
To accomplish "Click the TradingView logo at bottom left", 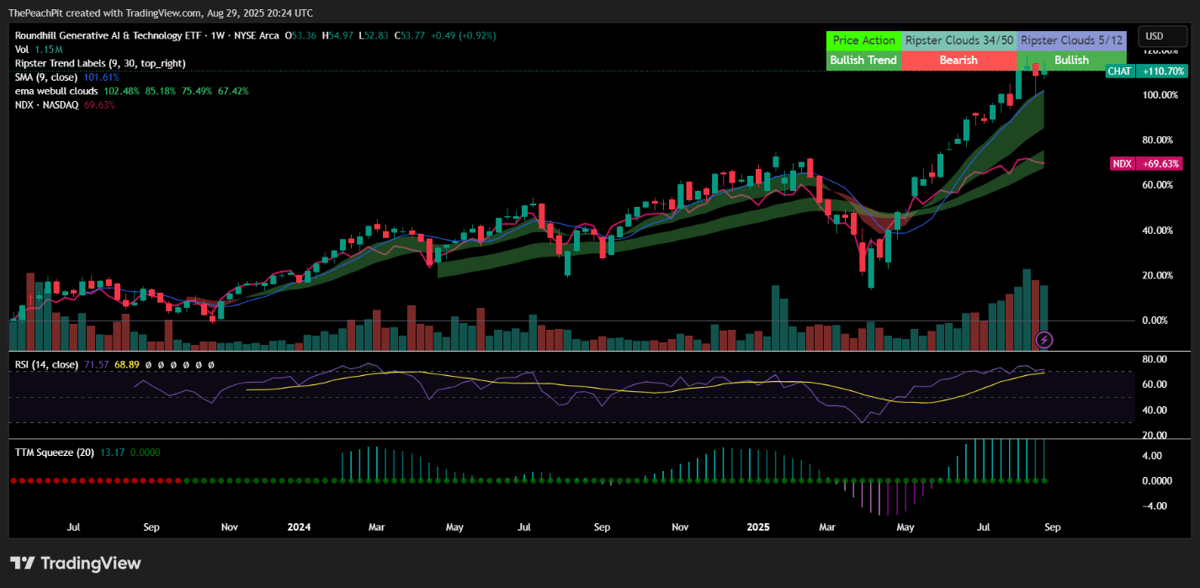I will click(76, 564).
